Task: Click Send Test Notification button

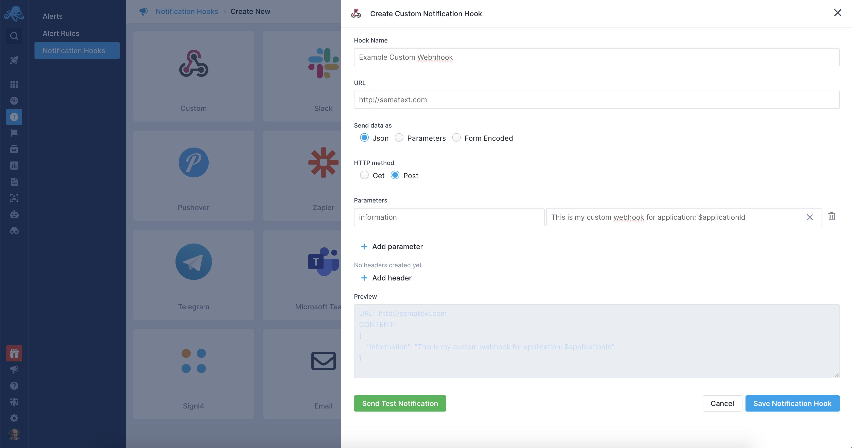Action: point(400,403)
